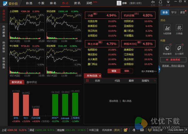Click the network signal icon
Image resolution: width=188 pixels, height=134 pixels.
coord(150,130)
